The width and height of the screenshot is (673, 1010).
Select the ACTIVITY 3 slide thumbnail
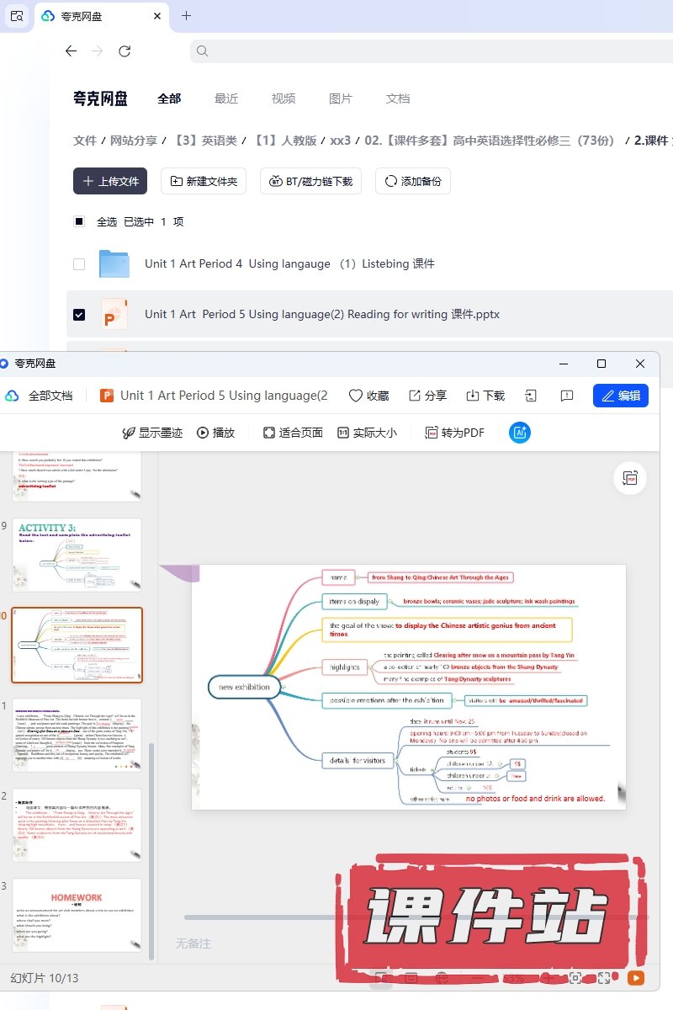point(77,555)
